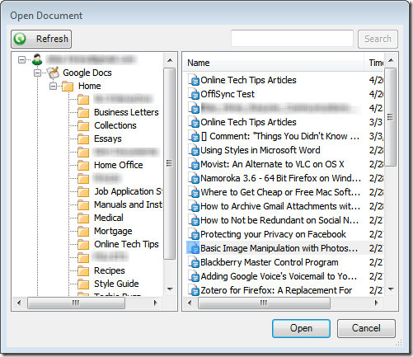
Task: Click the Business Letters folder icon
Action: click(x=83, y=112)
